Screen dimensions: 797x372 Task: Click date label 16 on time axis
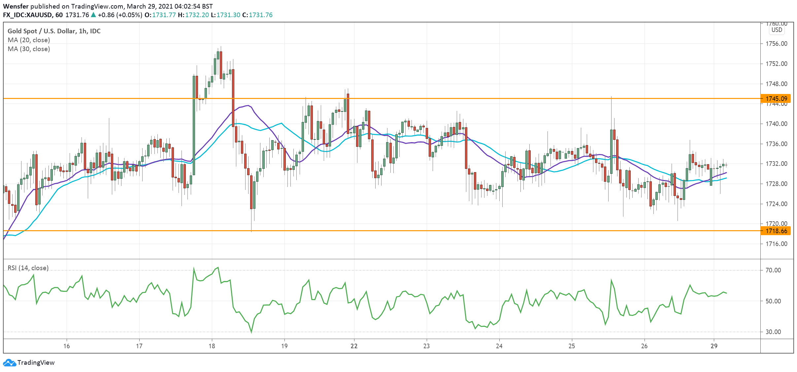pyautogui.click(x=67, y=346)
